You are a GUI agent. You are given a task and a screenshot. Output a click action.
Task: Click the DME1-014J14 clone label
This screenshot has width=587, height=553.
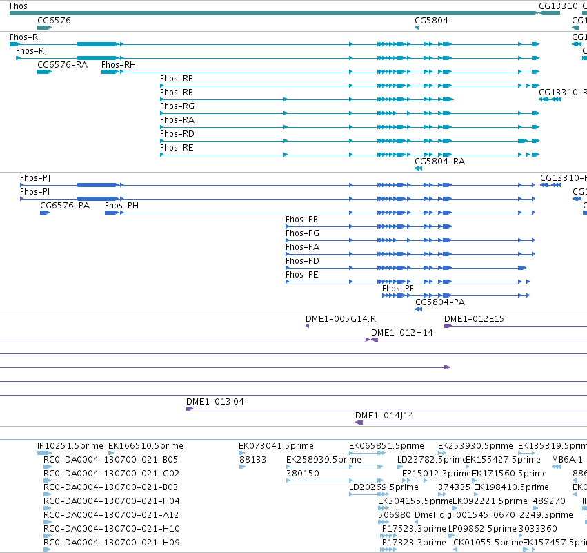(x=384, y=416)
